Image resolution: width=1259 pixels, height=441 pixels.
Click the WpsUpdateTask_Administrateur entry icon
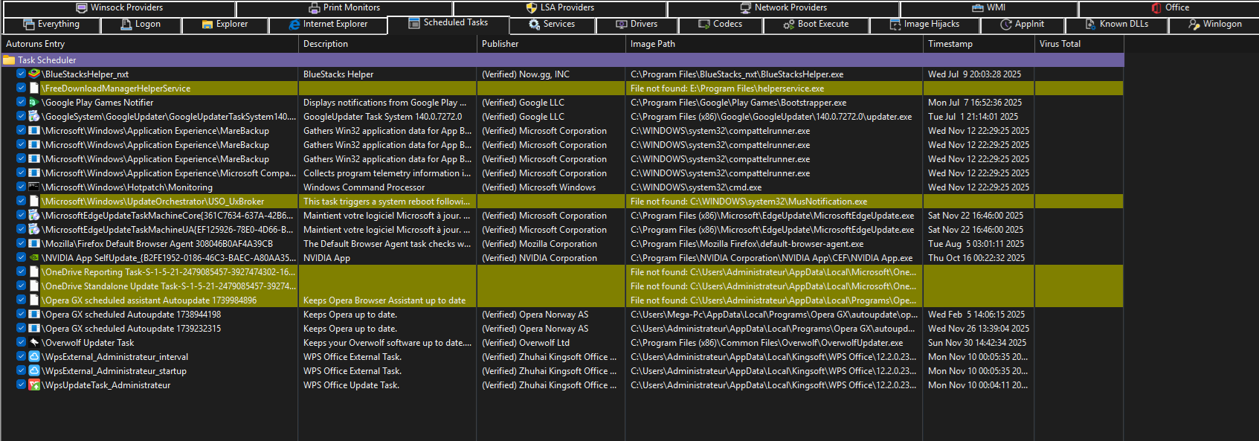pyautogui.click(x=33, y=385)
